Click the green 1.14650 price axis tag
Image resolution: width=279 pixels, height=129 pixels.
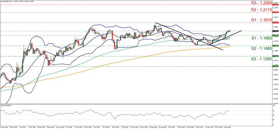click(275, 46)
